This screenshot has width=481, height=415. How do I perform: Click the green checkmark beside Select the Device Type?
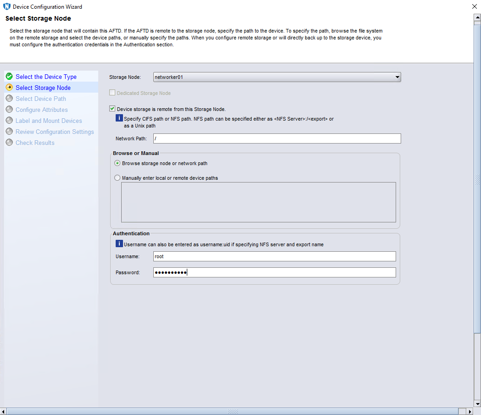click(9, 77)
